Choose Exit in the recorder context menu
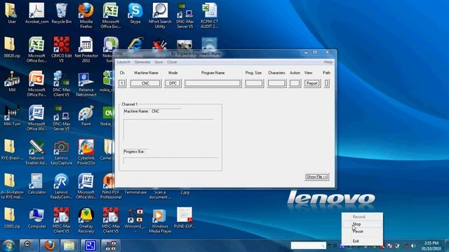 click(362, 241)
